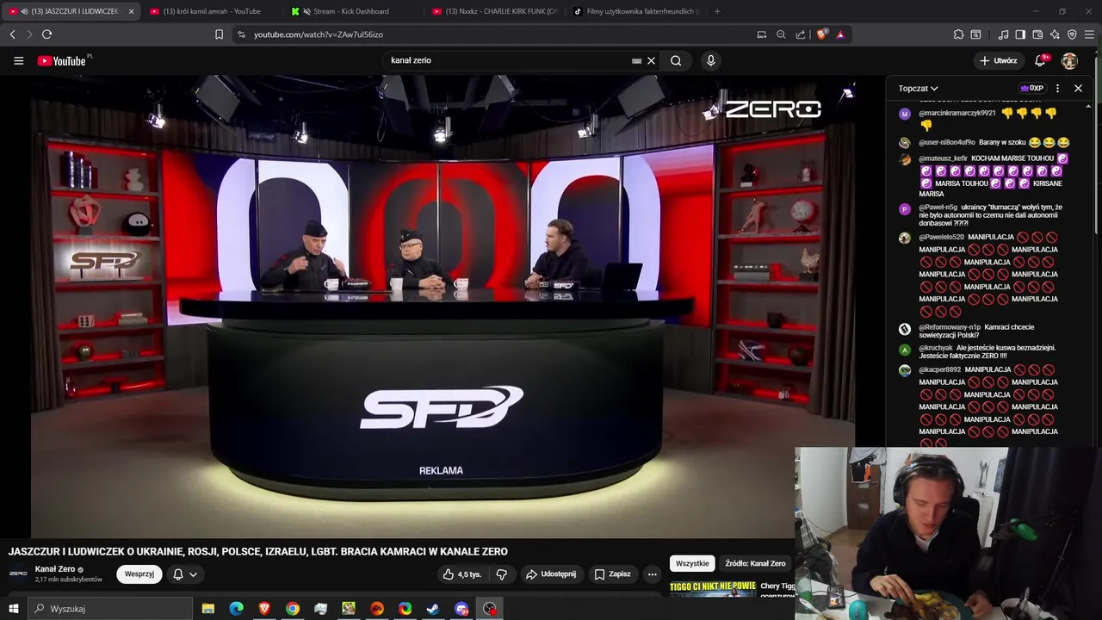Open more video actions three-dot menu
The image size is (1102, 620).
tap(652, 574)
